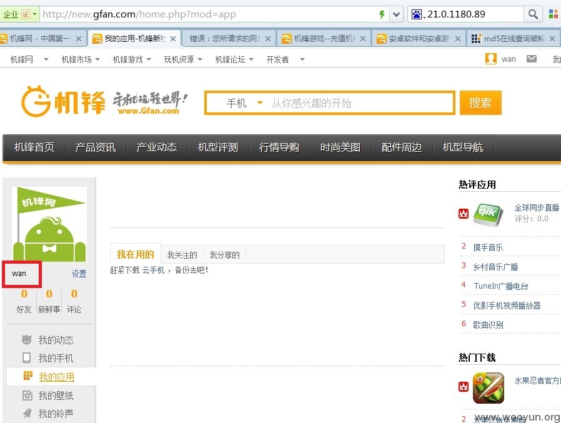The height and width of the screenshot is (423, 561).
Task: Open 产品资讯 in the navigation bar
Action: tap(96, 147)
